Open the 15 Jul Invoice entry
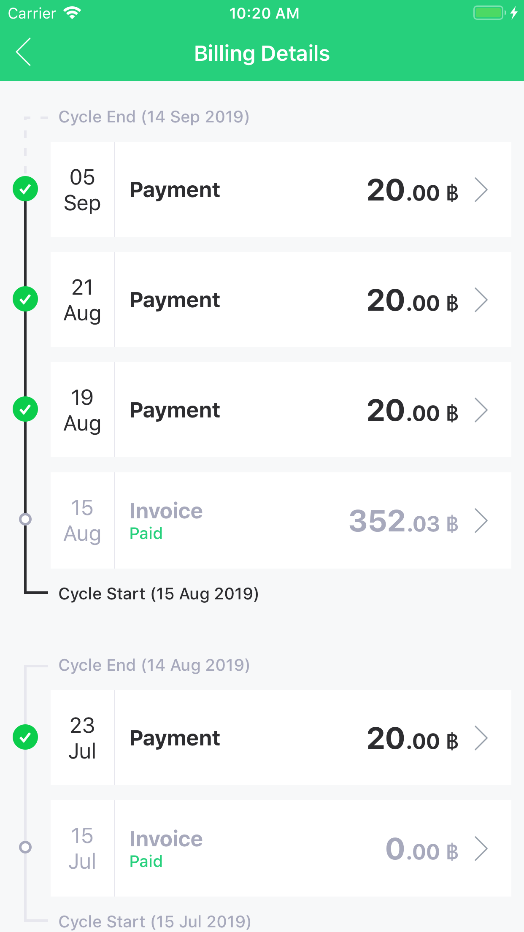 click(x=166, y=839)
